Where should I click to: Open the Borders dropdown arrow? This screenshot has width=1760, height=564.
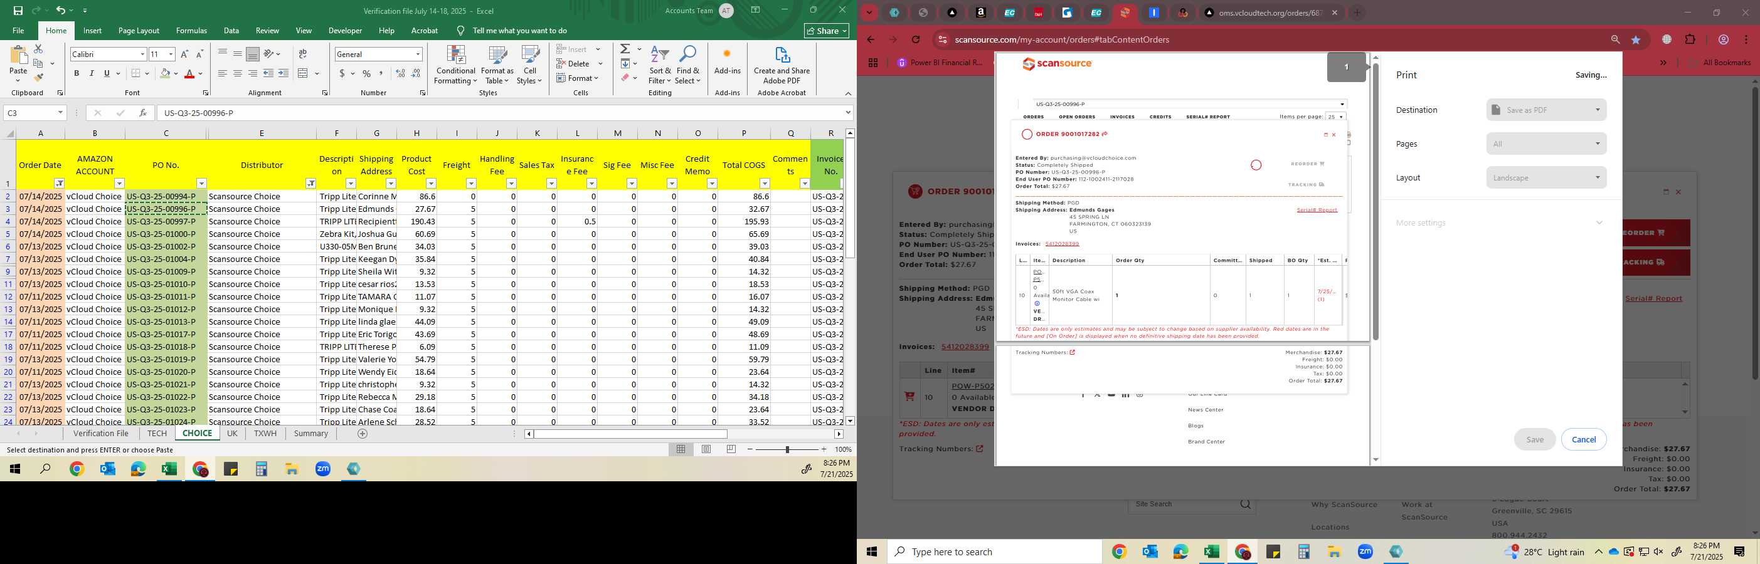coord(148,74)
